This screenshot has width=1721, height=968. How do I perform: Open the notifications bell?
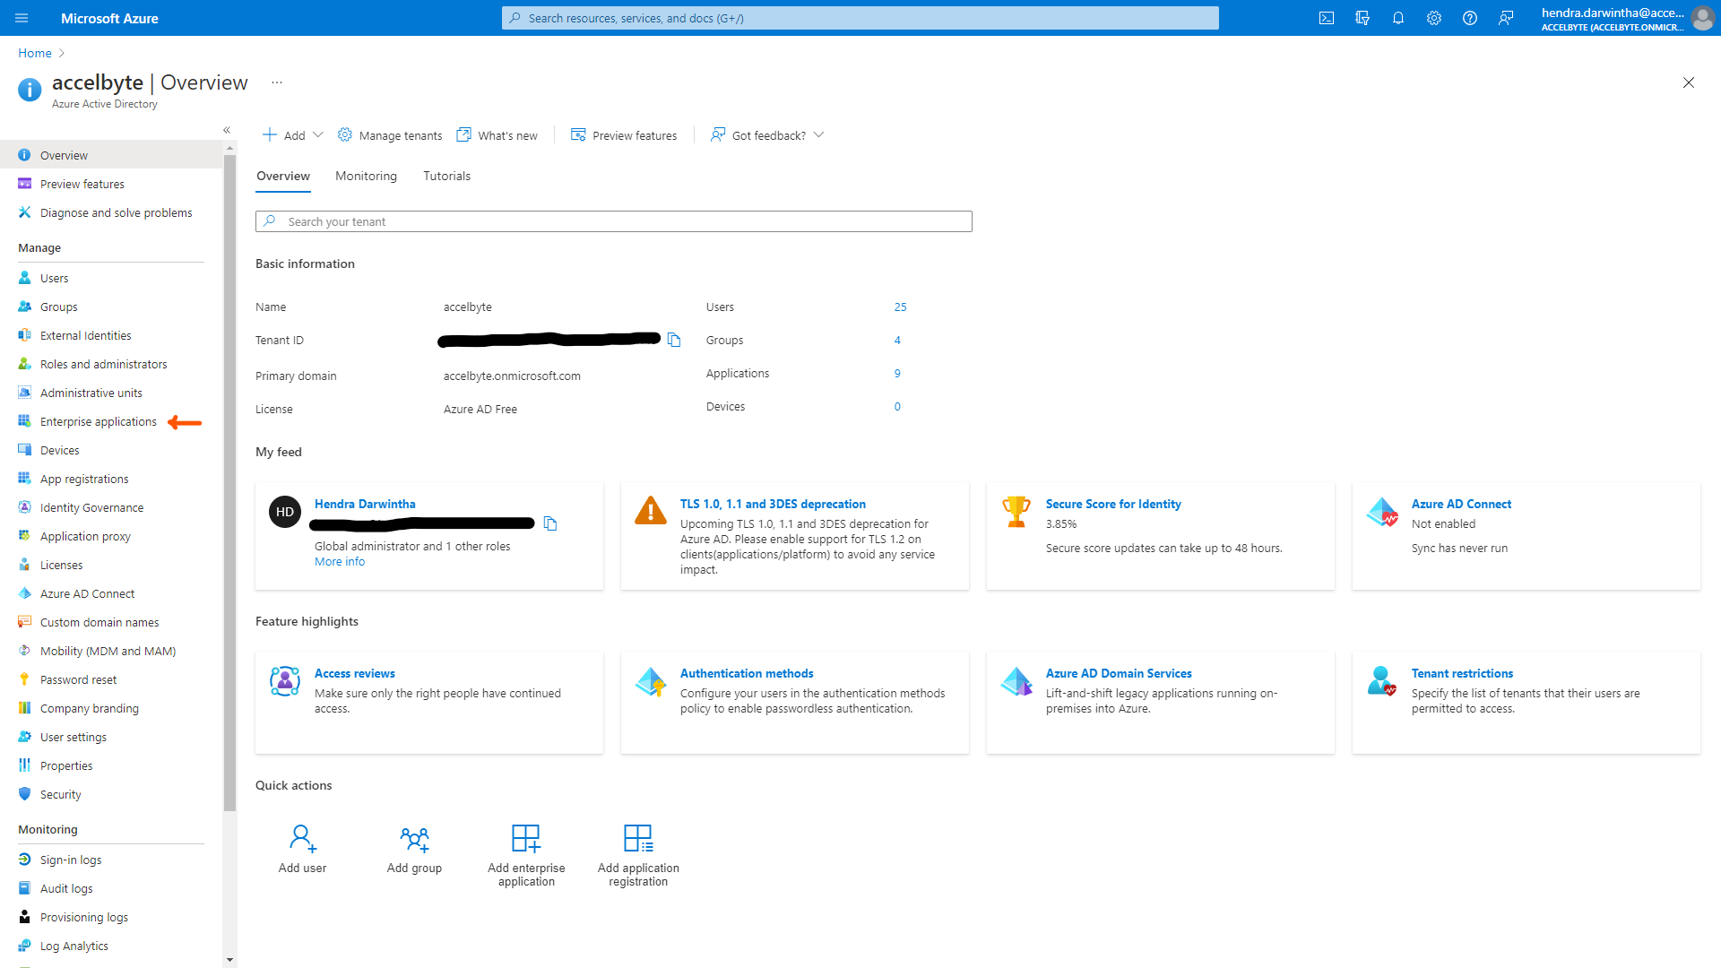click(x=1398, y=18)
